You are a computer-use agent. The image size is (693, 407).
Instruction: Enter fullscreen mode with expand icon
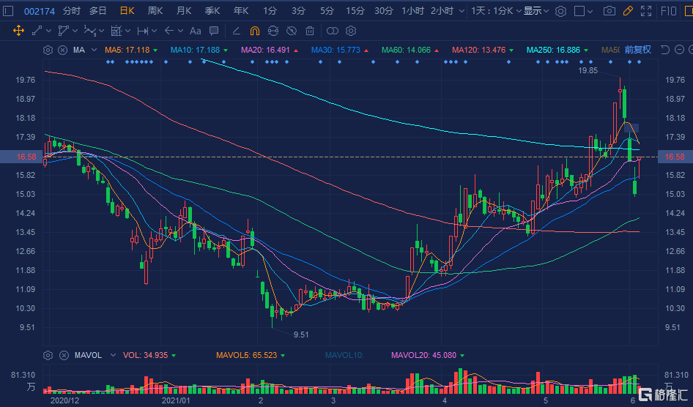tap(645, 11)
